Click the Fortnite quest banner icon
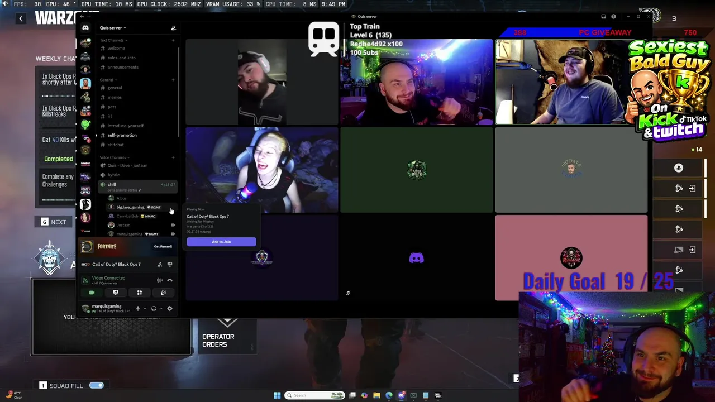The image size is (715, 402). click(x=87, y=246)
